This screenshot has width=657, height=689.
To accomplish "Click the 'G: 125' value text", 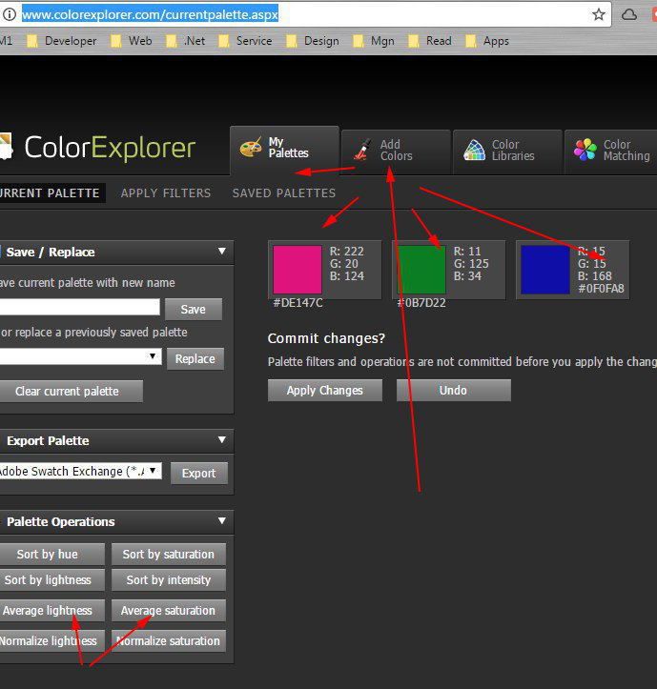I will coord(471,264).
